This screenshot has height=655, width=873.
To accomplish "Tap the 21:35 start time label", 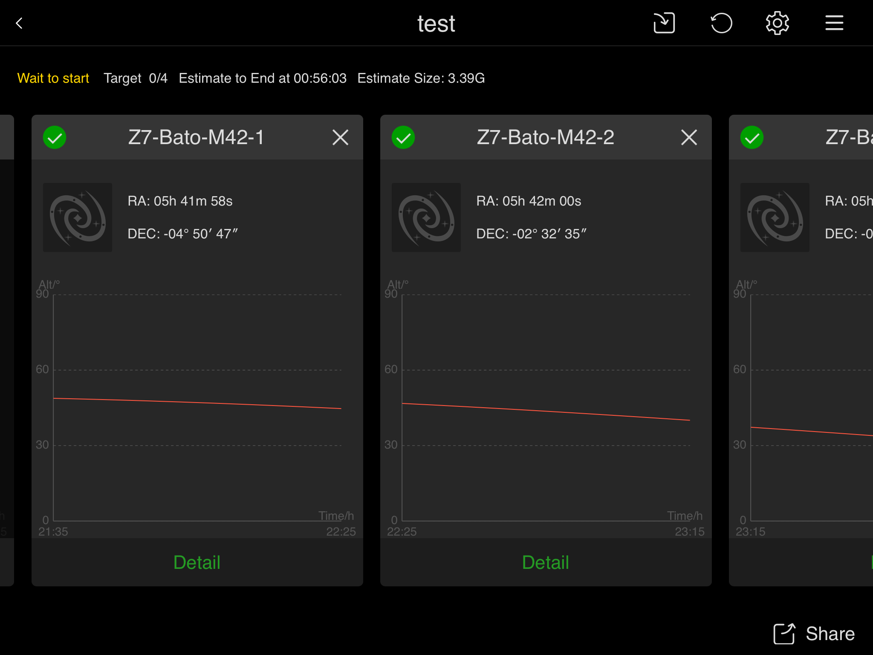I will [x=53, y=532].
